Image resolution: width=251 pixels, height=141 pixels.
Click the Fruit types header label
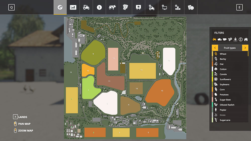pos(230,48)
